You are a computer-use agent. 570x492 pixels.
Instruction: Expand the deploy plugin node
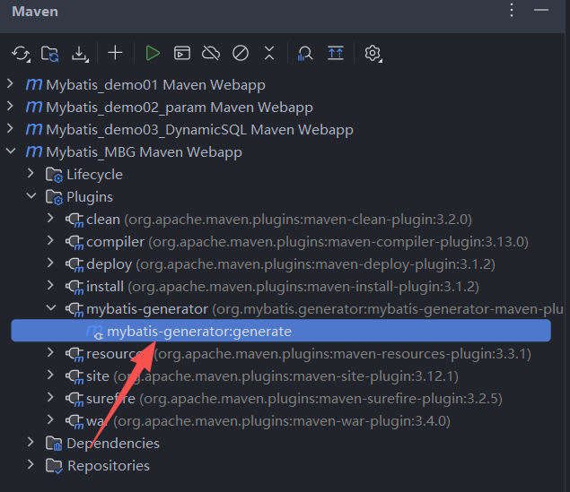click(50, 263)
